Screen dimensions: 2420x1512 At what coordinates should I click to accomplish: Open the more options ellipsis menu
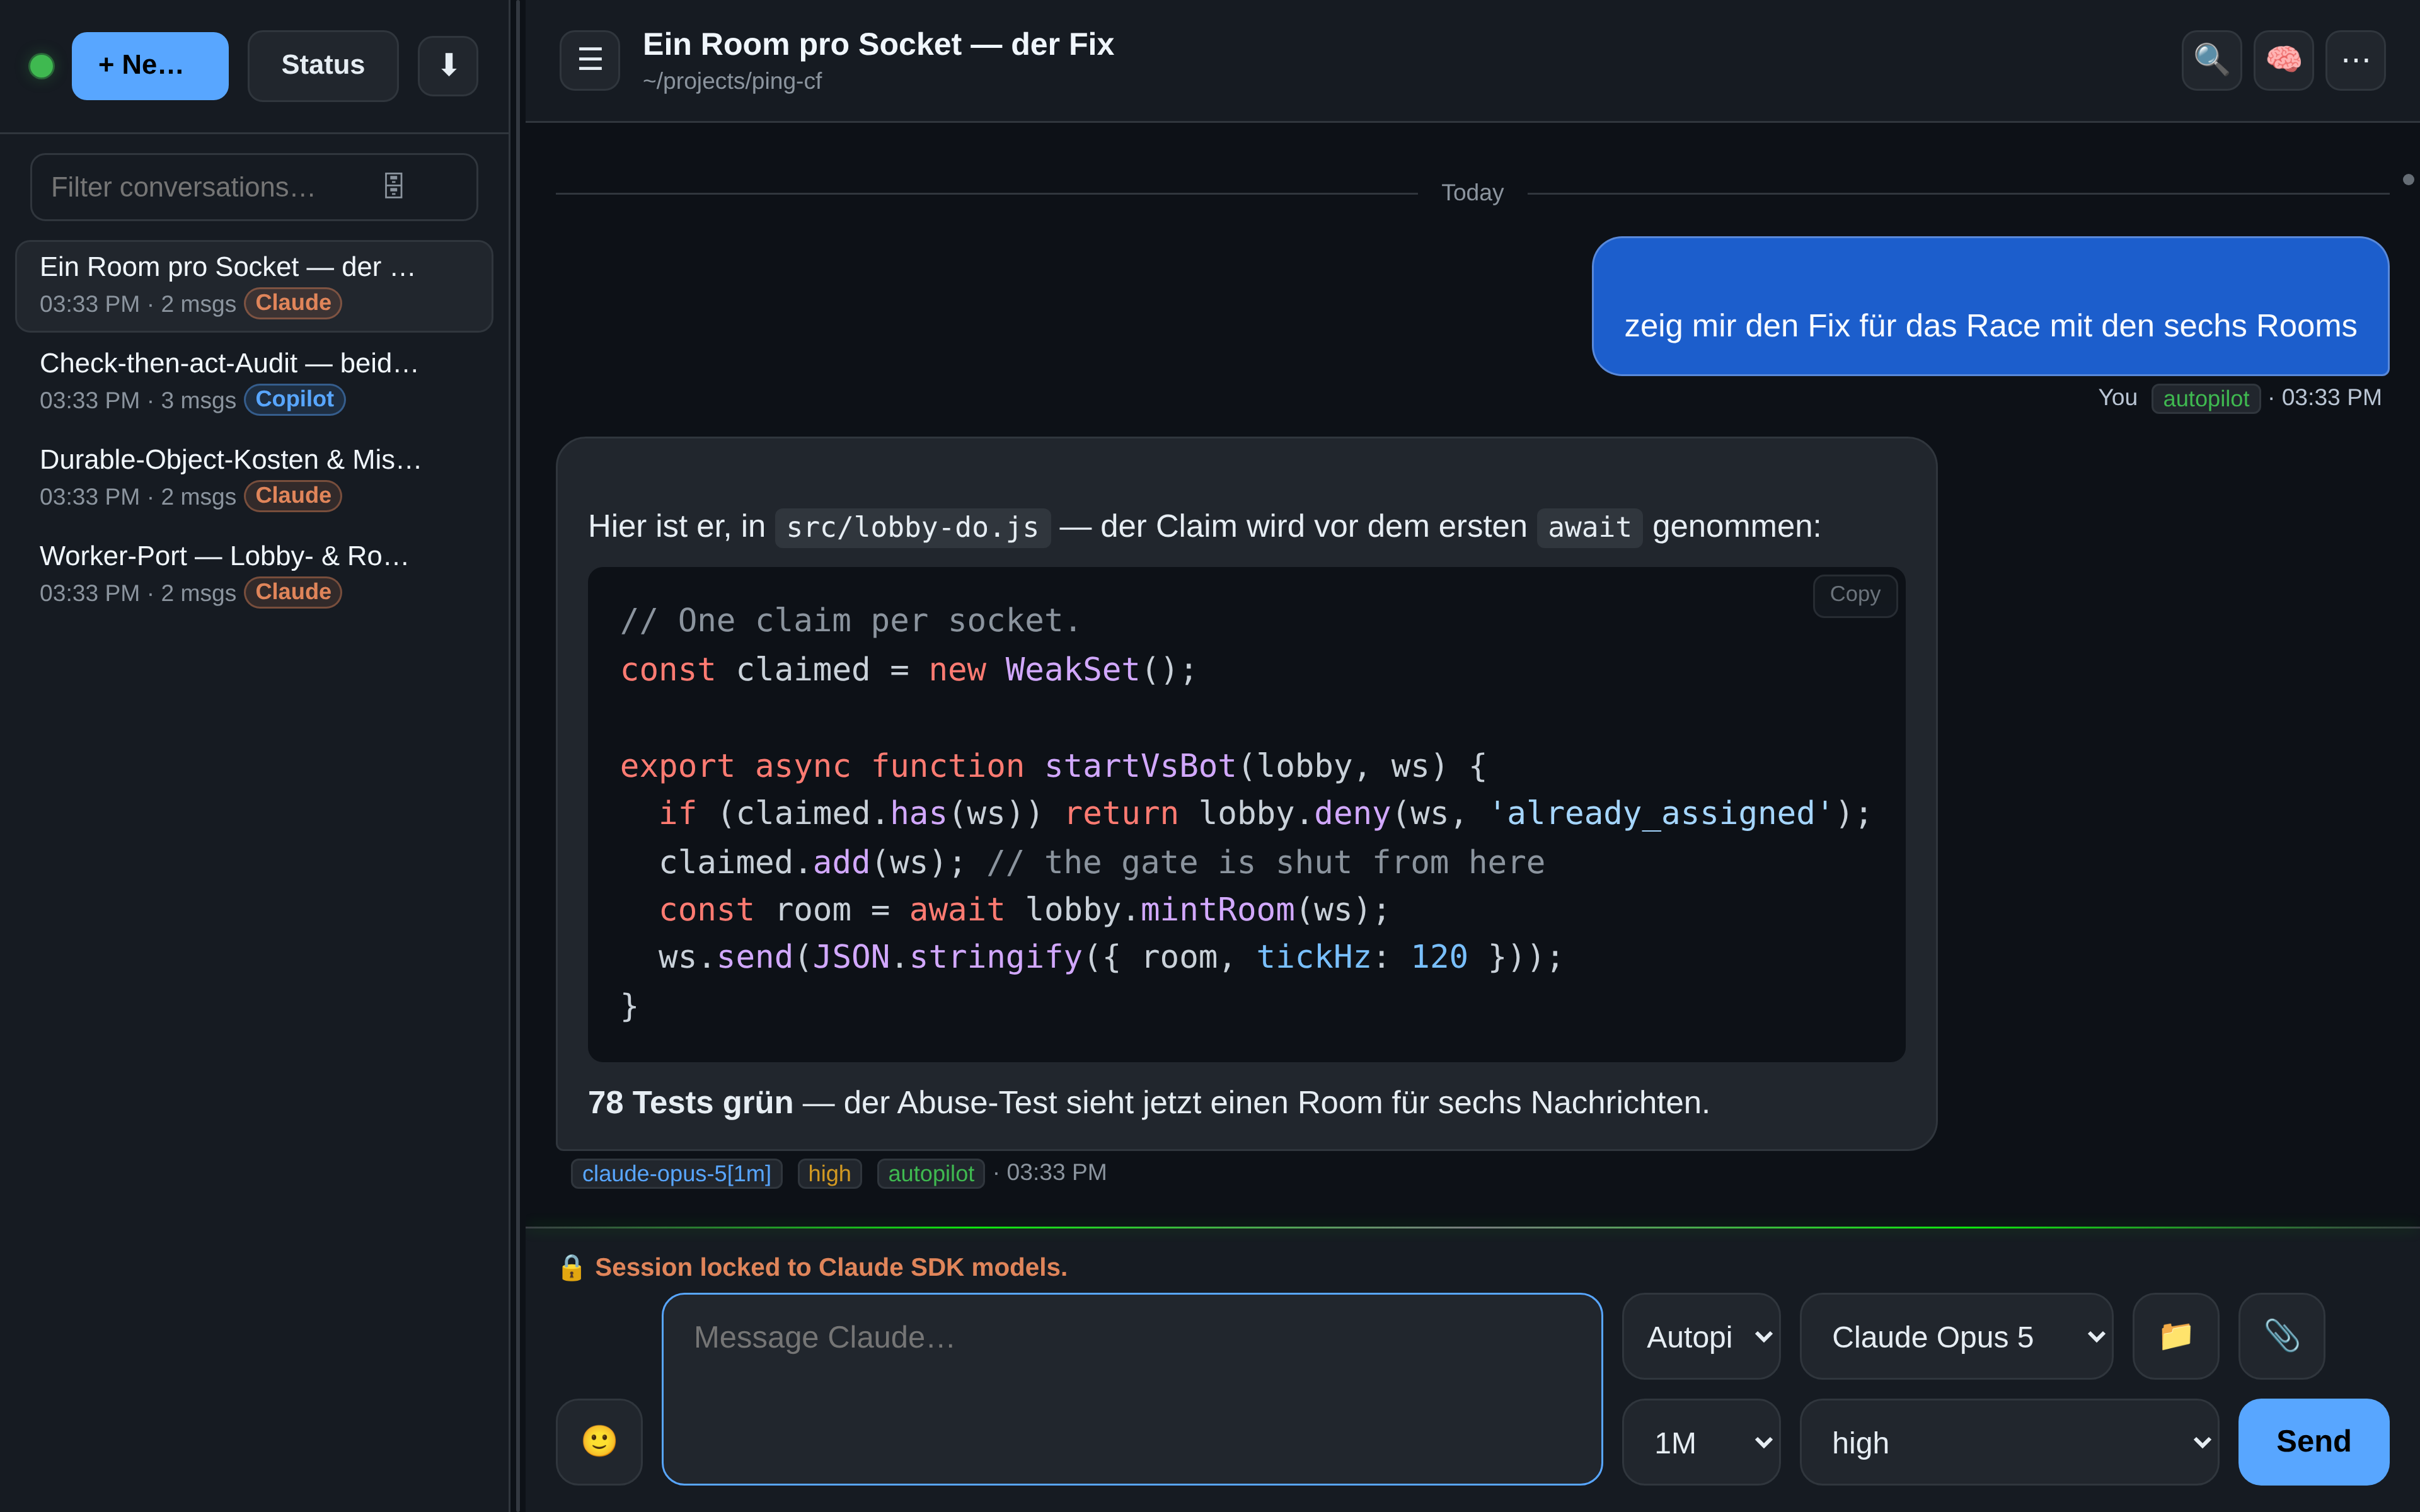2355,60
